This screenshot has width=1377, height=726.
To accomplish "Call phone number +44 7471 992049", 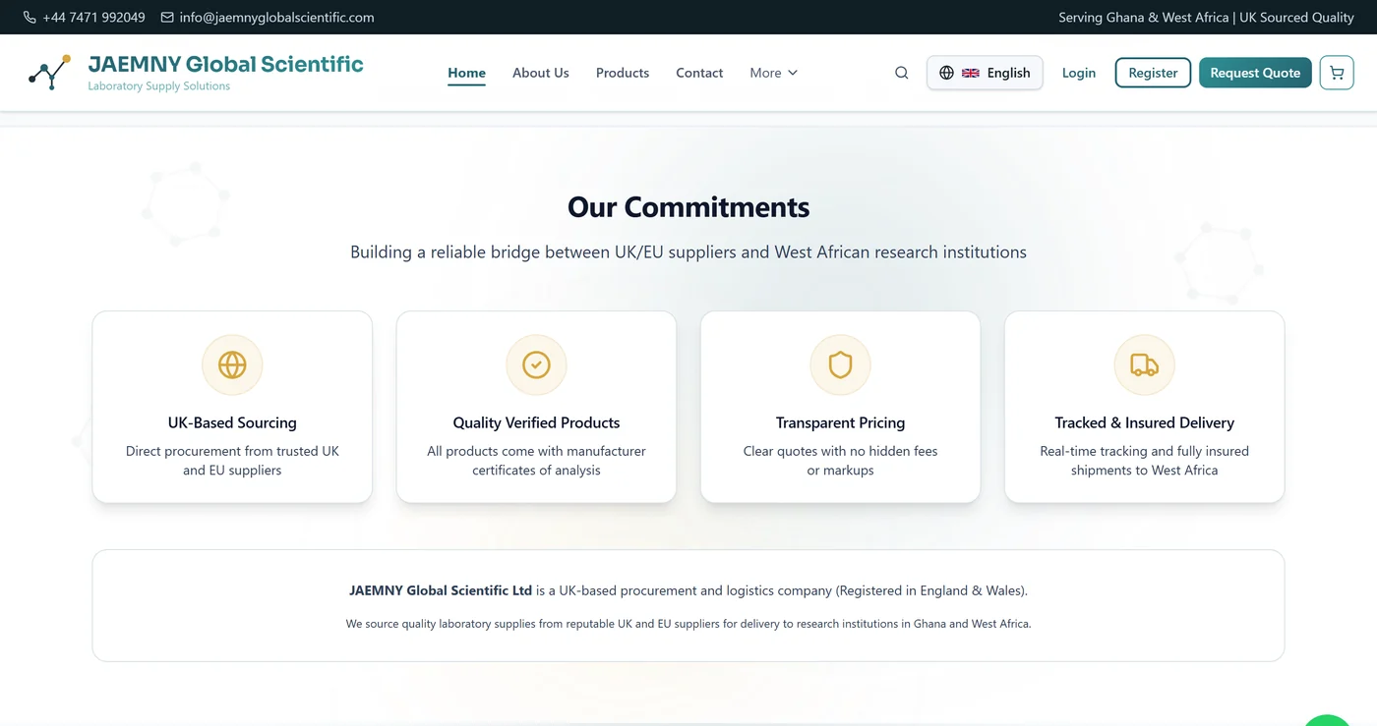I will [x=93, y=18].
